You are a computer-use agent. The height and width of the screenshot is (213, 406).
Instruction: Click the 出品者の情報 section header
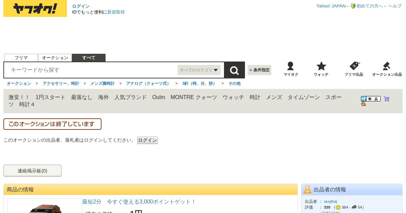tap(352, 190)
